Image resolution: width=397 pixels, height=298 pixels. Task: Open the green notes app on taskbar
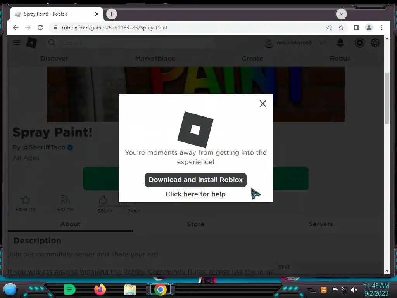tap(69, 289)
